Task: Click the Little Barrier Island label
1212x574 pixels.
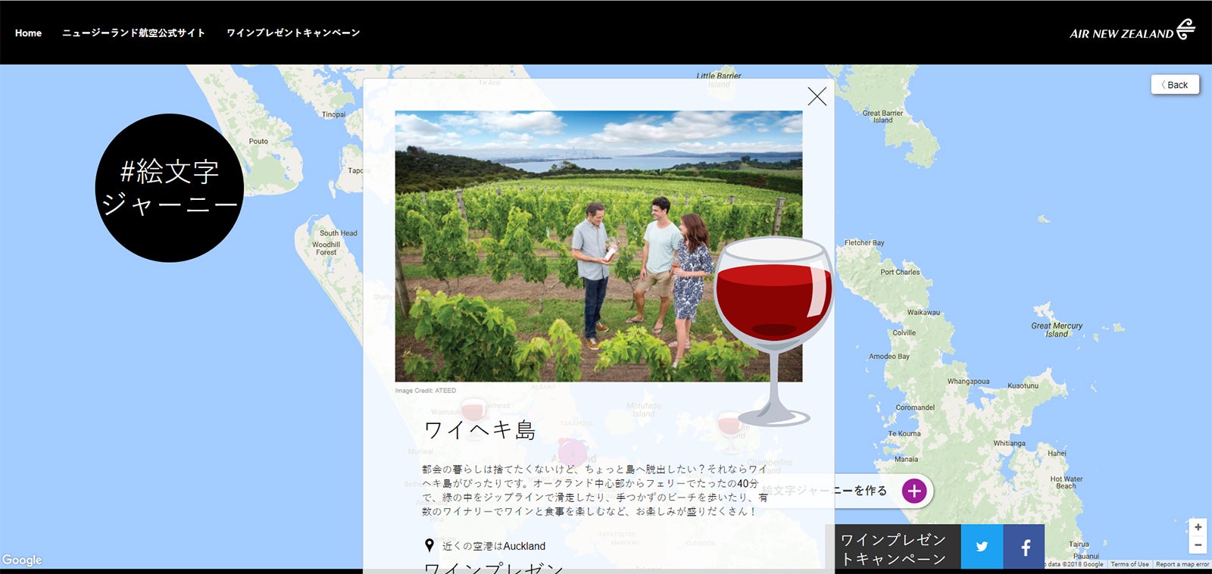Action: 719,80
